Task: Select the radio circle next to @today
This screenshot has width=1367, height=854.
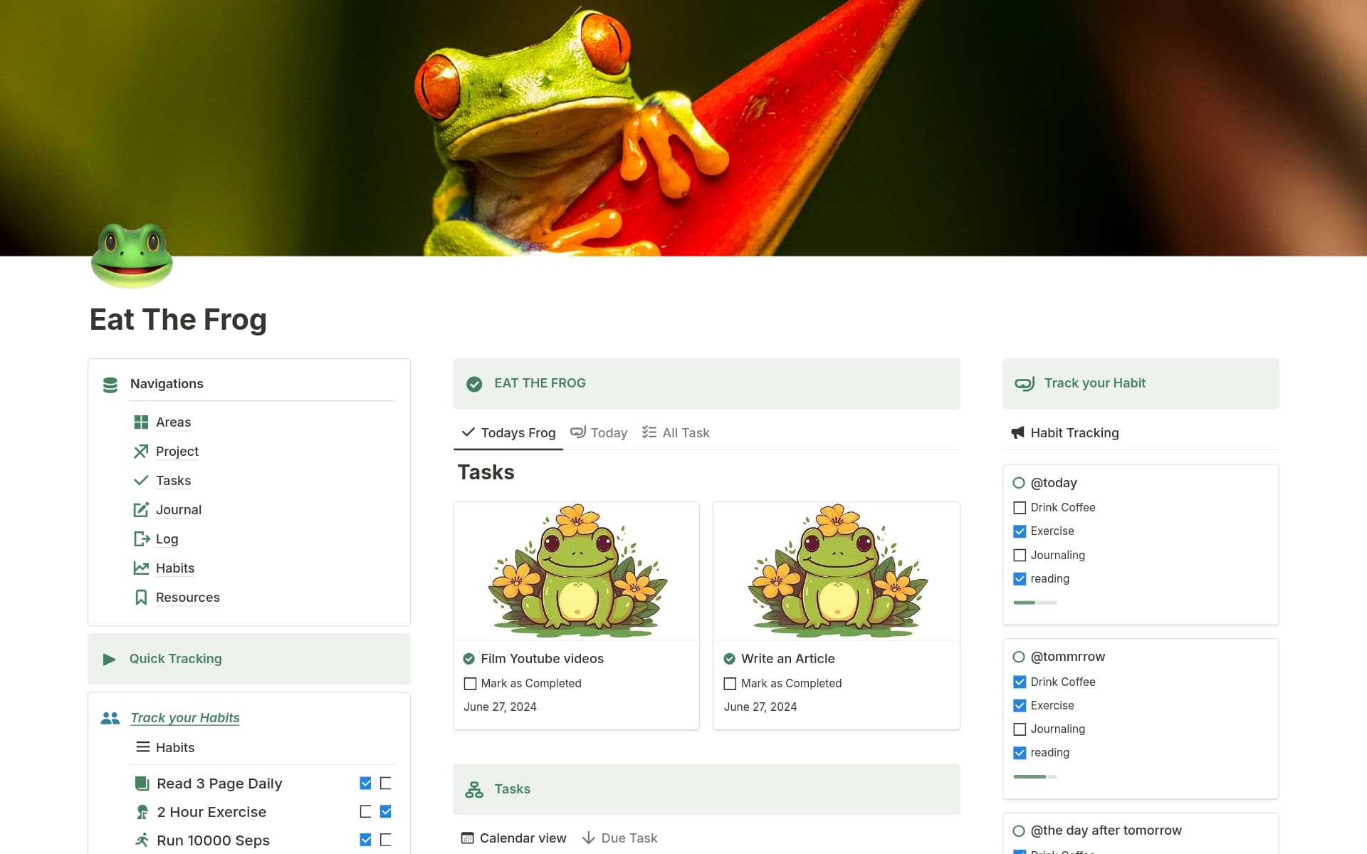Action: coord(1019,482)
